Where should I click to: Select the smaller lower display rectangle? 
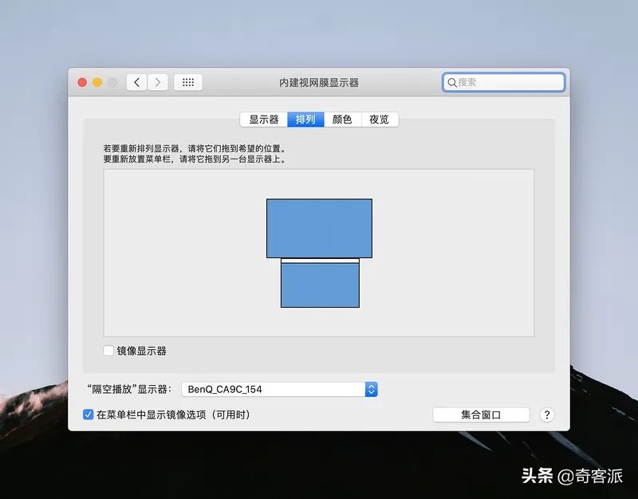[321, 285]
